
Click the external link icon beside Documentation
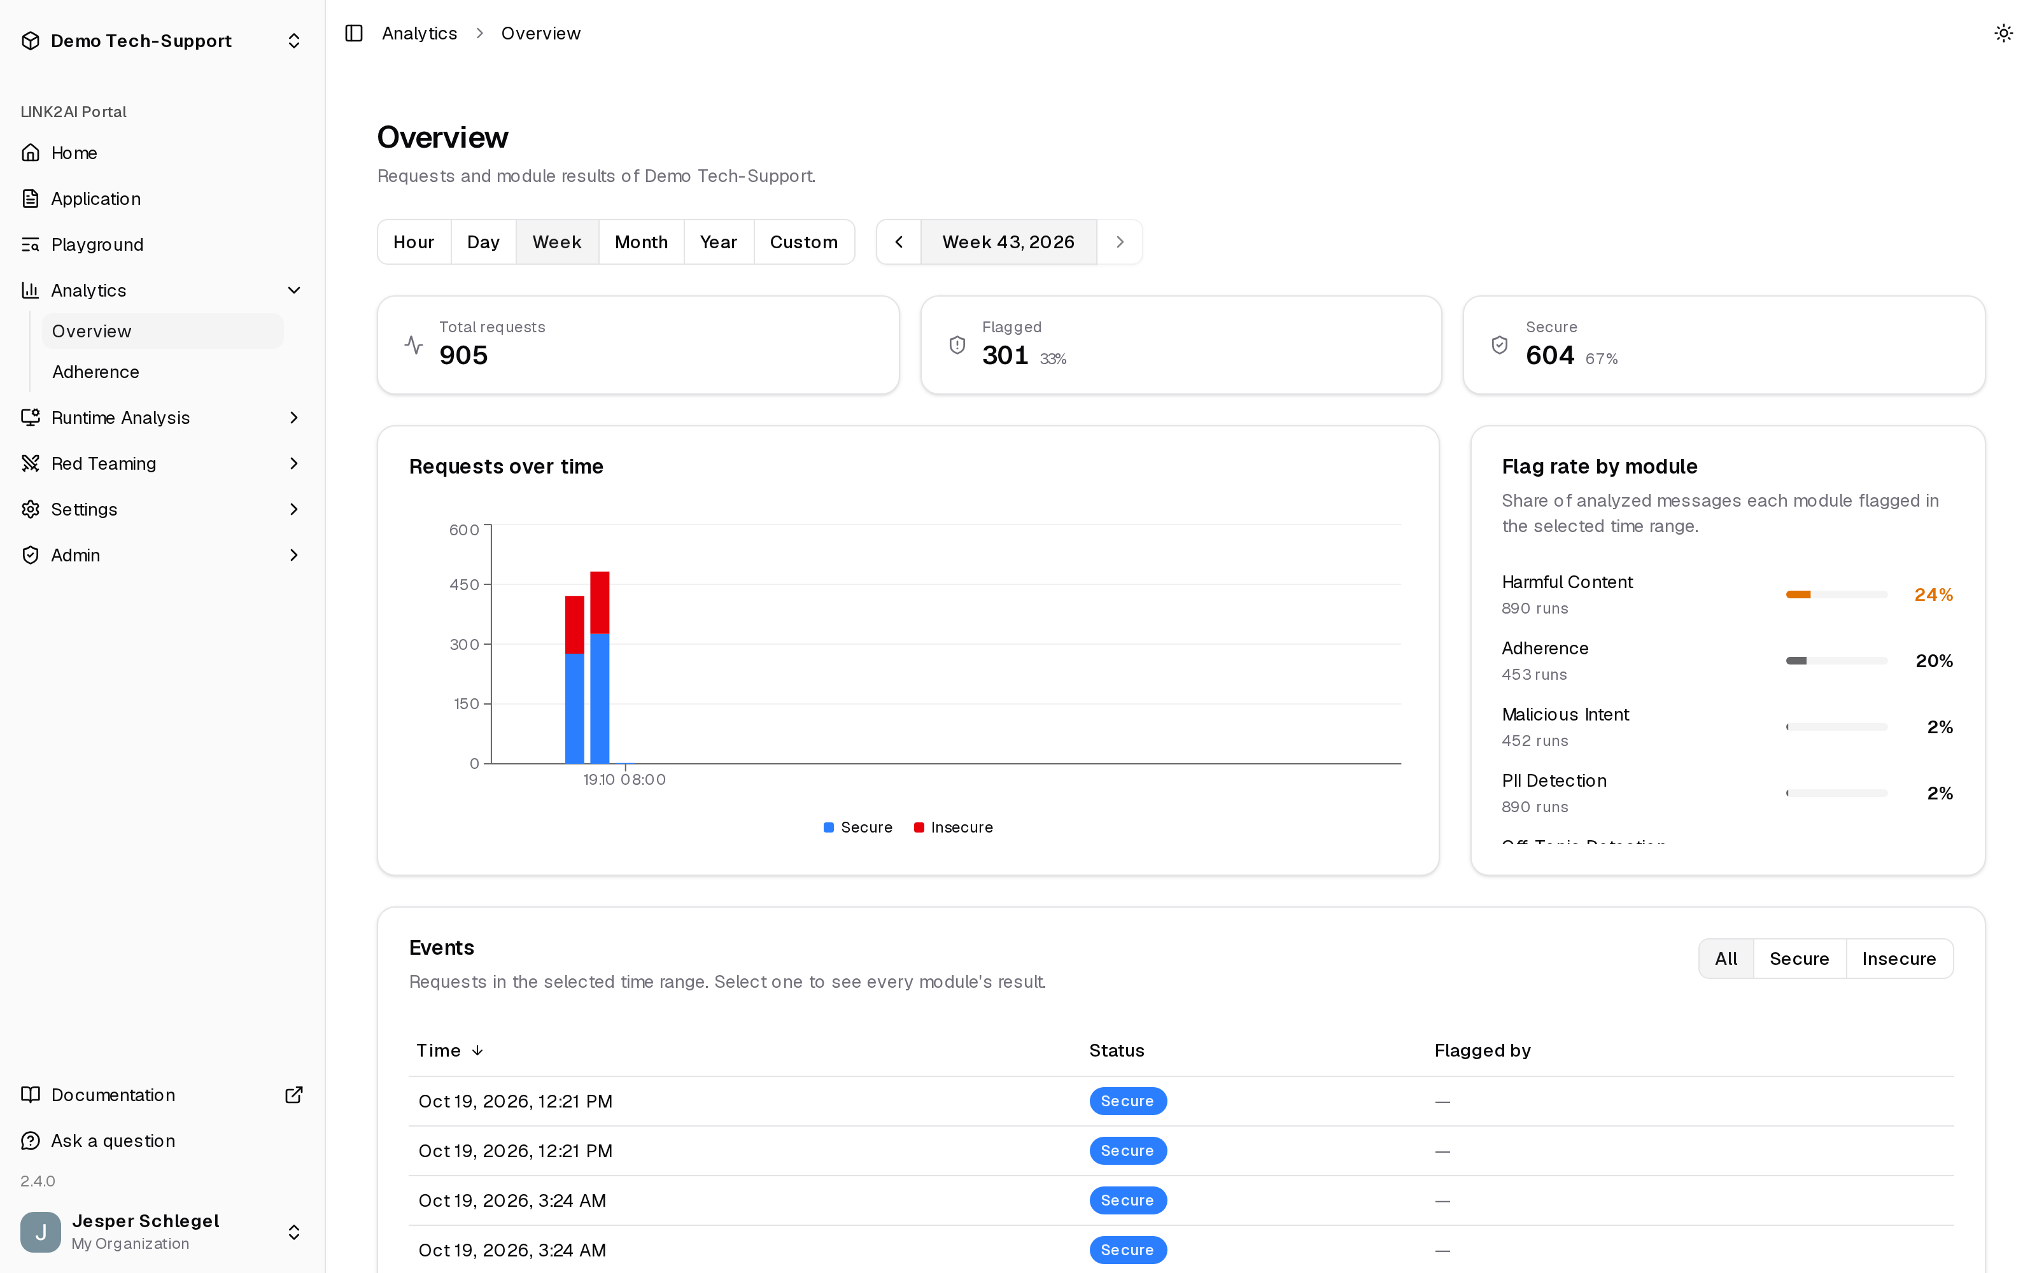[x=293, y=1095]
